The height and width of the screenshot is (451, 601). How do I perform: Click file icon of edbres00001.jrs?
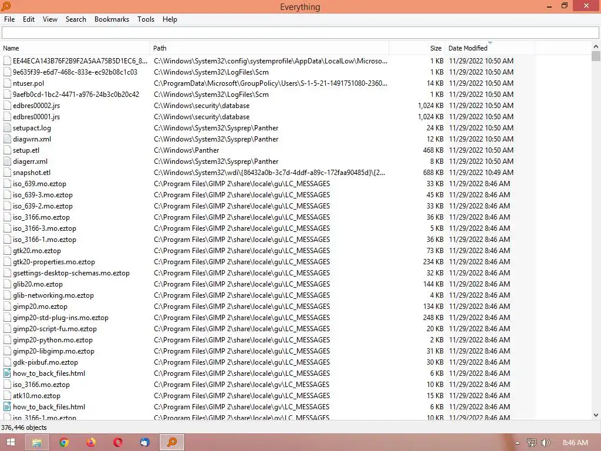[7, 117]
